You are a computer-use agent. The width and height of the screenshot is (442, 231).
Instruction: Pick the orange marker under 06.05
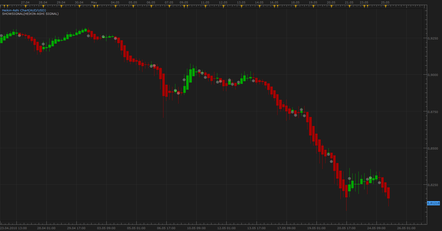tap(151, 6)
